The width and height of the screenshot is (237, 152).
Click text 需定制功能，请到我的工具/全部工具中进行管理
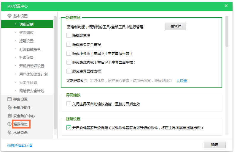coord(105,27)
